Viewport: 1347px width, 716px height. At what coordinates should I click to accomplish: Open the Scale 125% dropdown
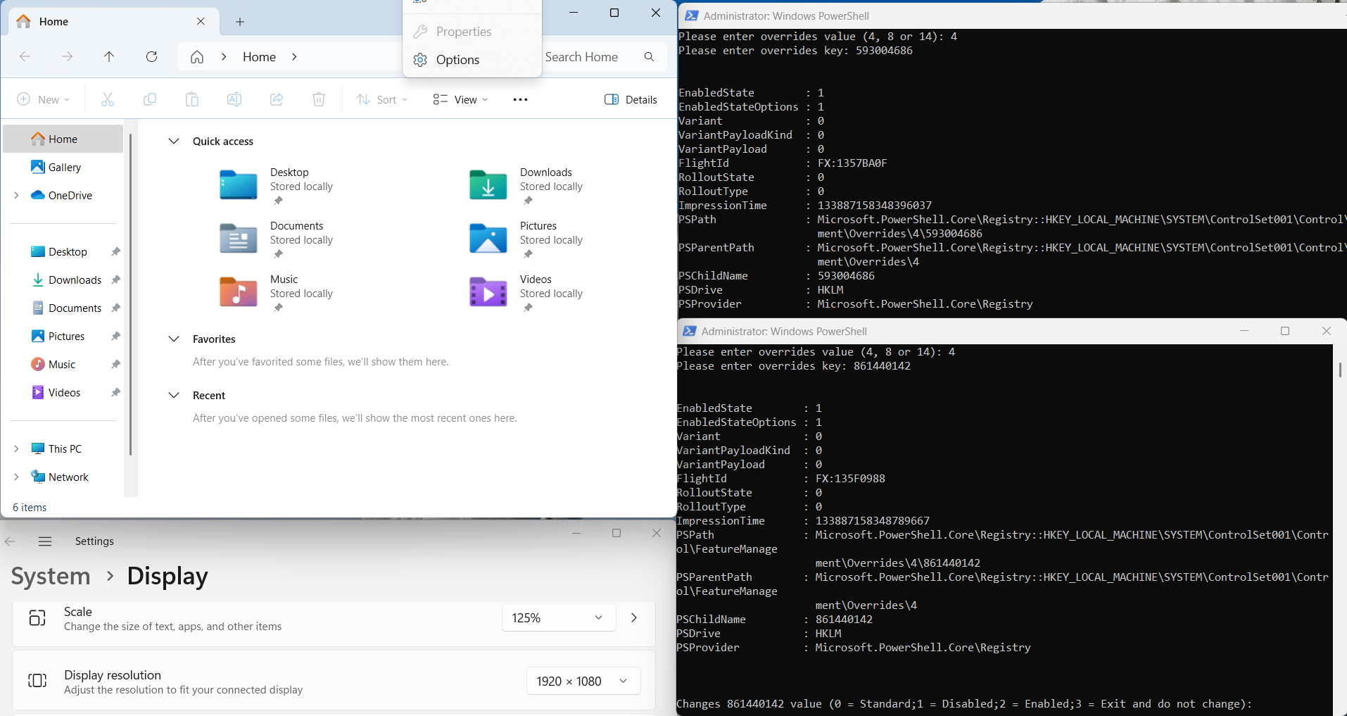(559, 618)
